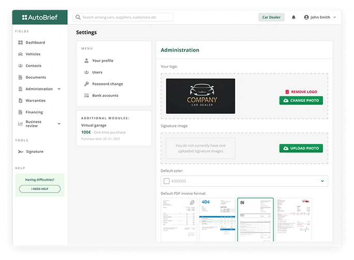This screenshot has width=354, height=260.
Task: Open Password change settings menu
Action: 107,84
